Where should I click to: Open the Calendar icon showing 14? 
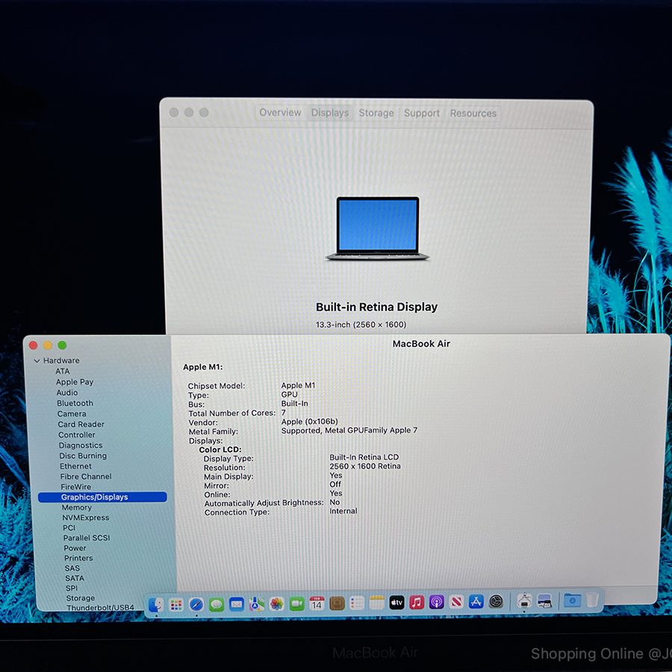(x=317, y=604)
